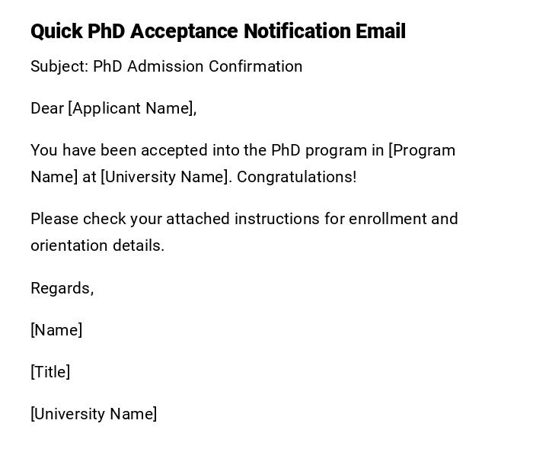
Task: Click the word "Subject:" label
Action: pyautogui.click(x=59, y=66)
